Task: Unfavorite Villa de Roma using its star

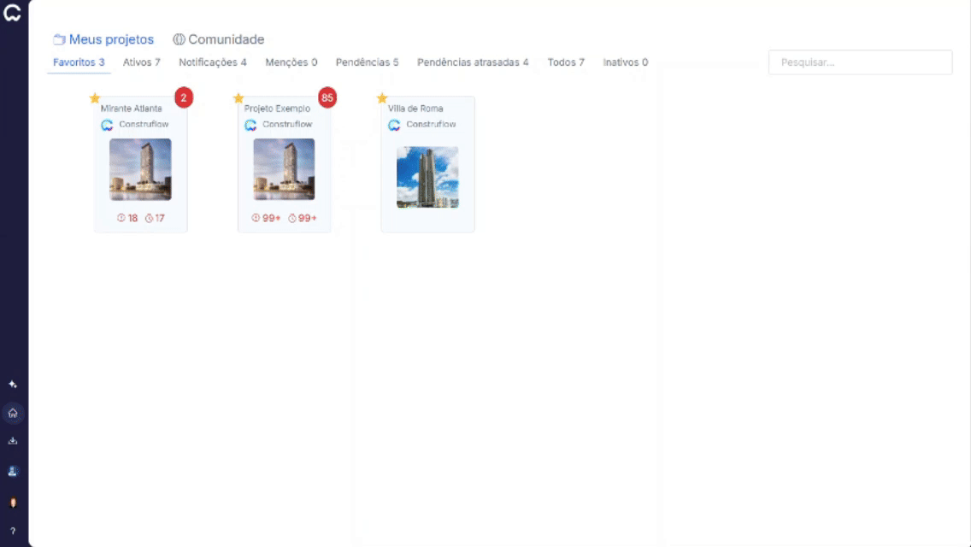Action: point(382,98)
